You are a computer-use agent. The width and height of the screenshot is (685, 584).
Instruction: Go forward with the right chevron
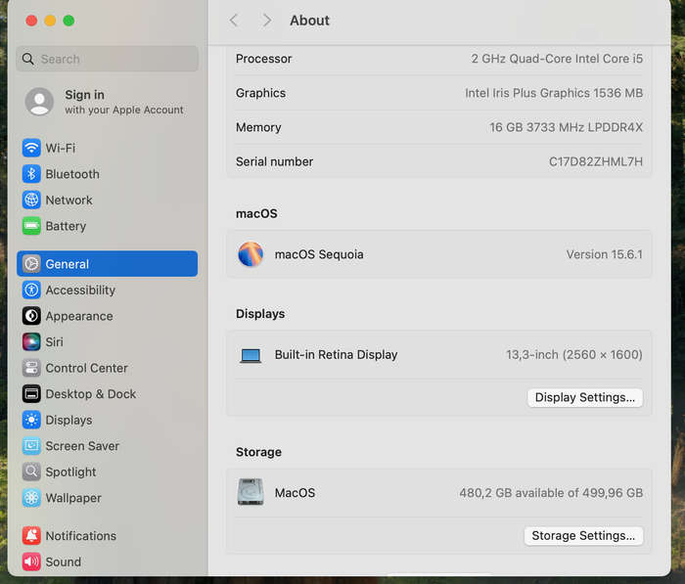pos(266,21)
